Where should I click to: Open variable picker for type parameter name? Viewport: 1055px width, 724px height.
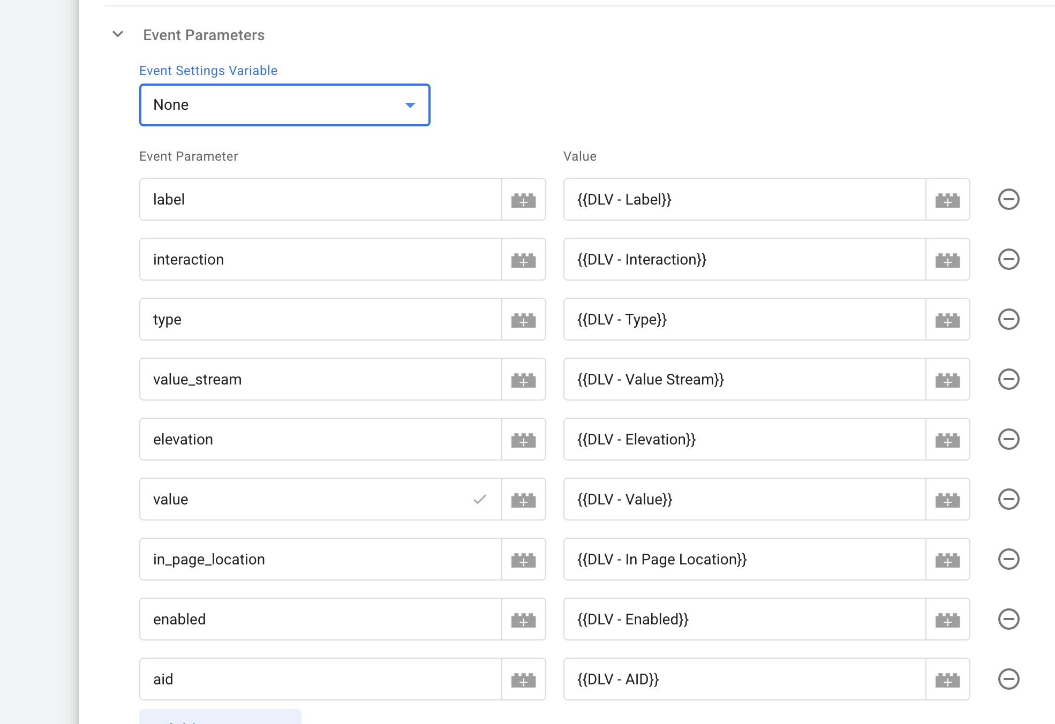point(523,320)
